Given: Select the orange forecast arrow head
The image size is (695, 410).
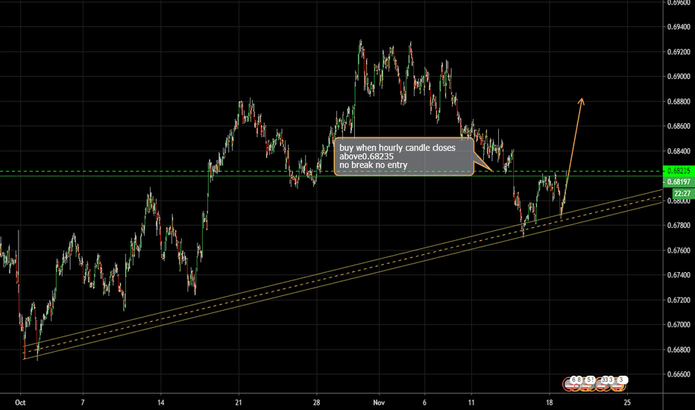Looking at the screenshot, I should (582, 101).
